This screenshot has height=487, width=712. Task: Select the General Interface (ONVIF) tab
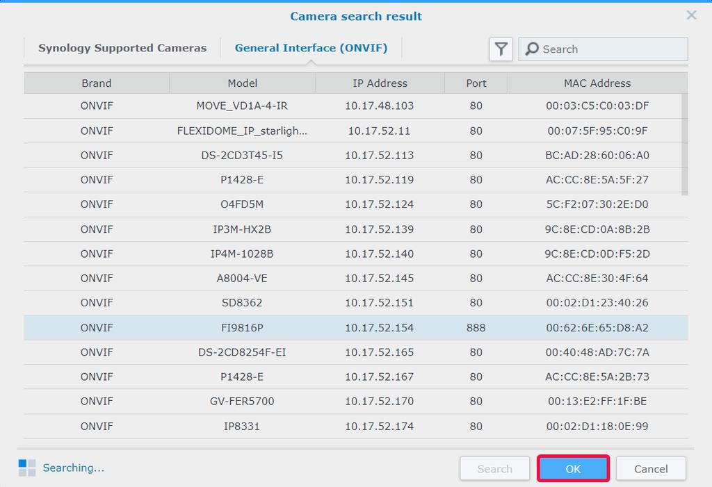point(311,48)
